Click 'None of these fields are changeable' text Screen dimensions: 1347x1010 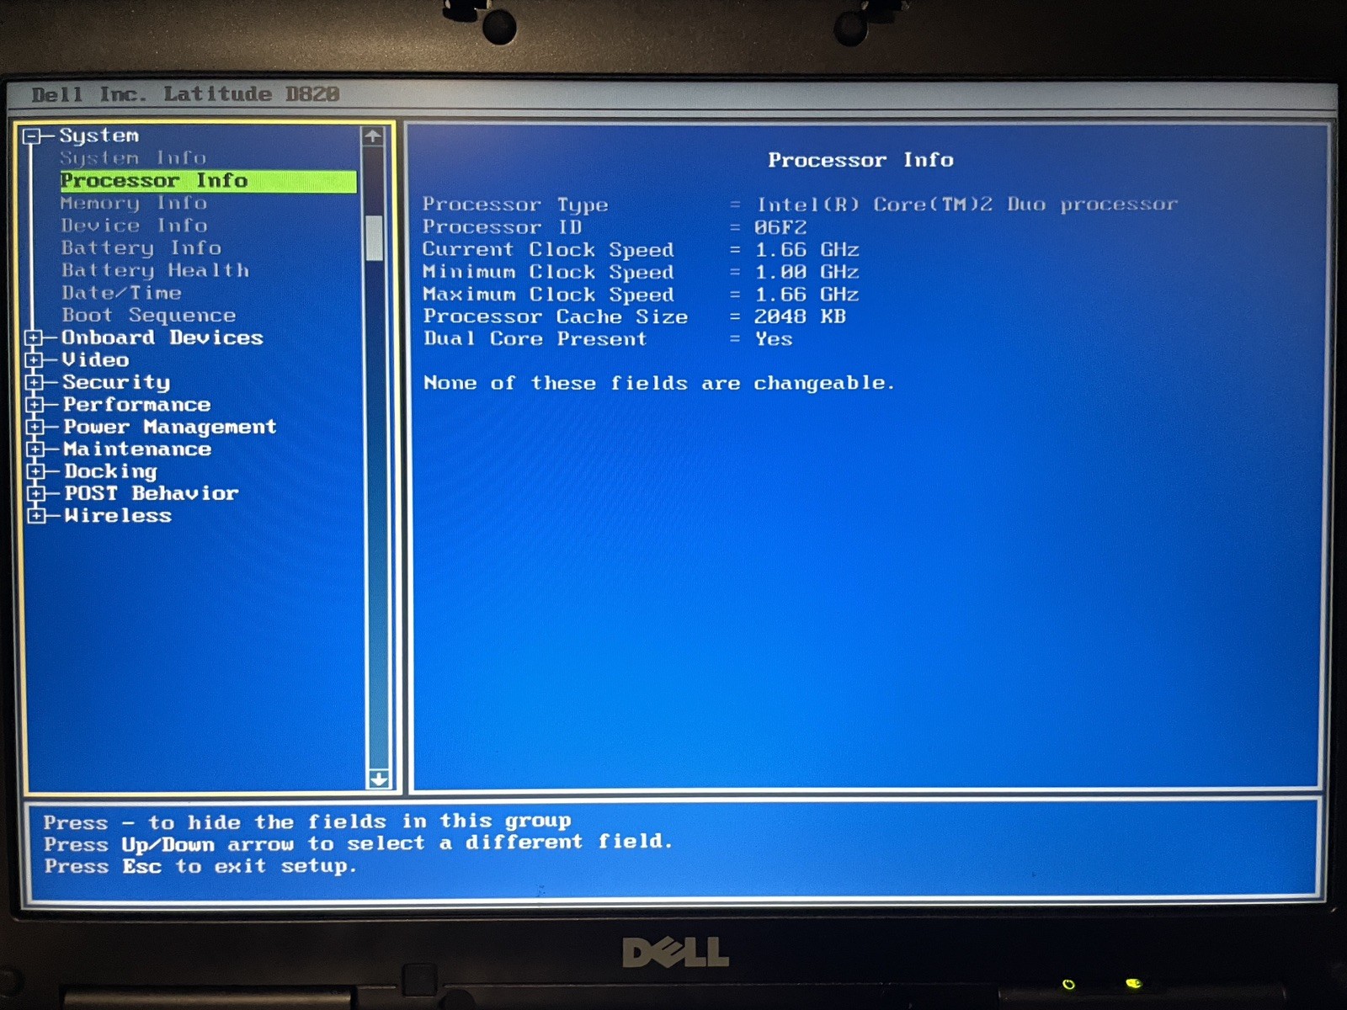tap(658, 384)
